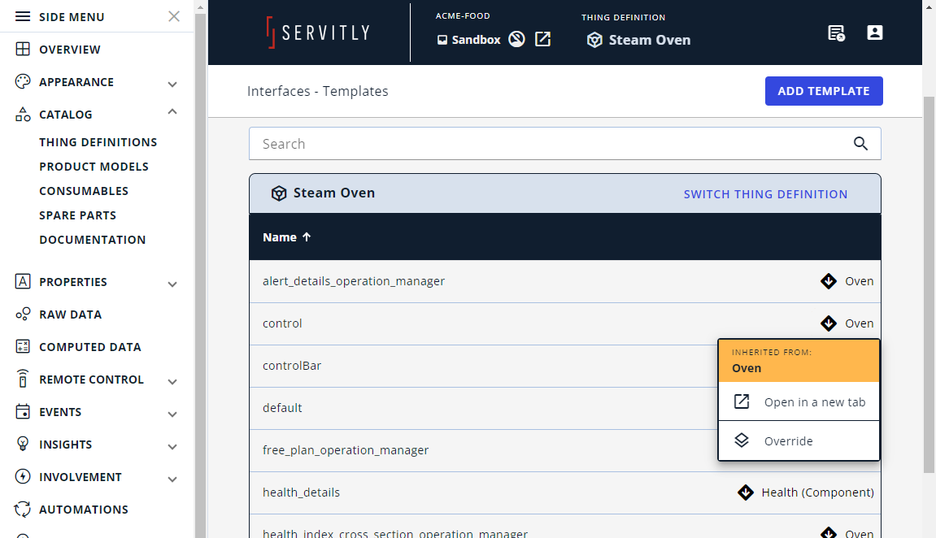Click the Steam Oven header cube icon

click(594, 40)
